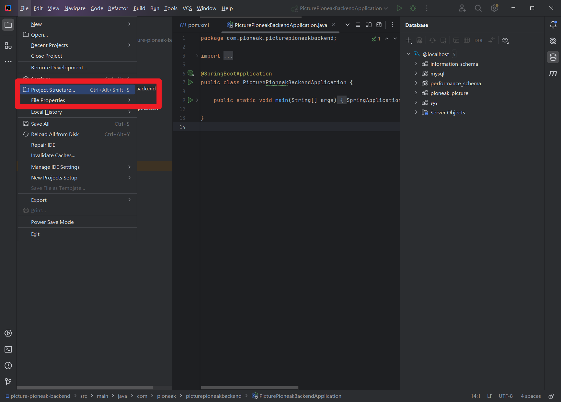Choose Project Structure... from File menu
This screenshot has height=402, width=561.
(77, 90)
